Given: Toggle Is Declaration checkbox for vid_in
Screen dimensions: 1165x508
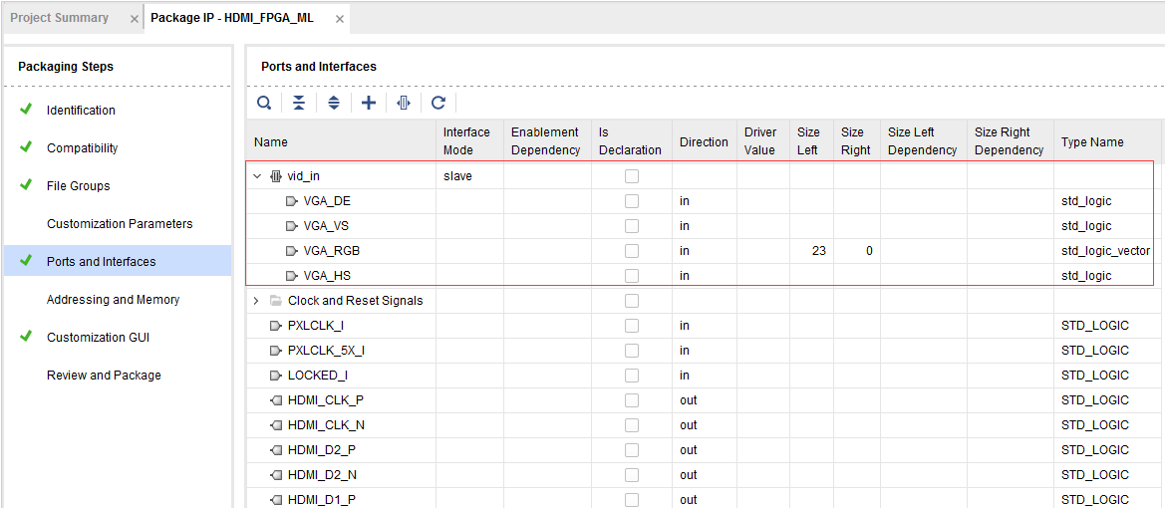Looking at the screenshot, I should [x=632, y=176].
